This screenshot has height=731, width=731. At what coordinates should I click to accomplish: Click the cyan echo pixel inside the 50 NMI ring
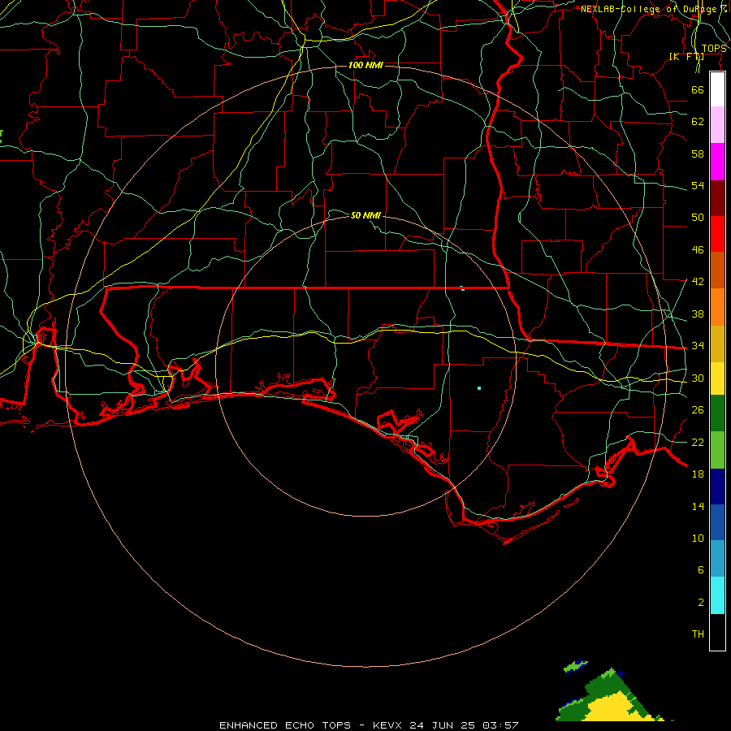coord(478,388)
